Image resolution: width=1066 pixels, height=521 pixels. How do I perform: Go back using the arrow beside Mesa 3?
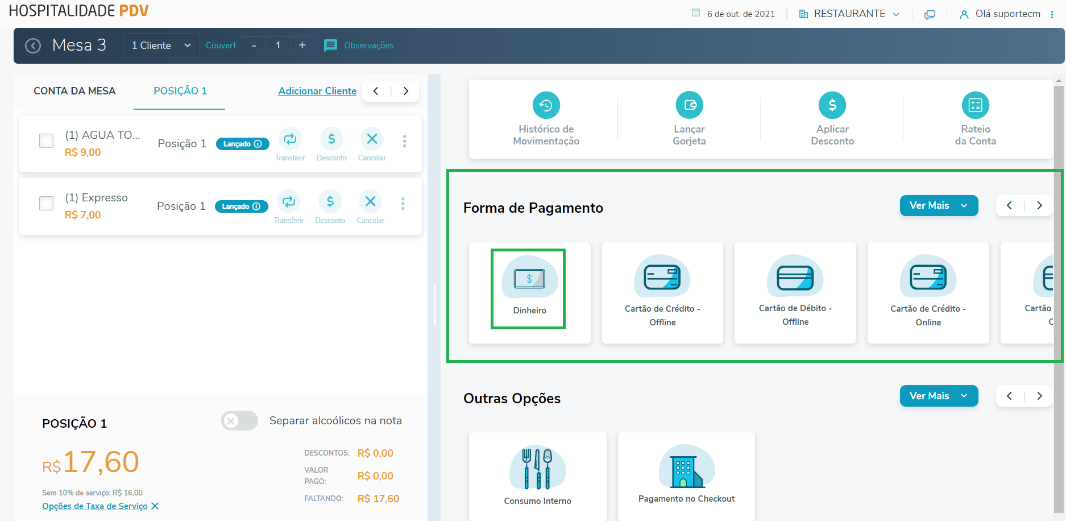click(33, 46)
